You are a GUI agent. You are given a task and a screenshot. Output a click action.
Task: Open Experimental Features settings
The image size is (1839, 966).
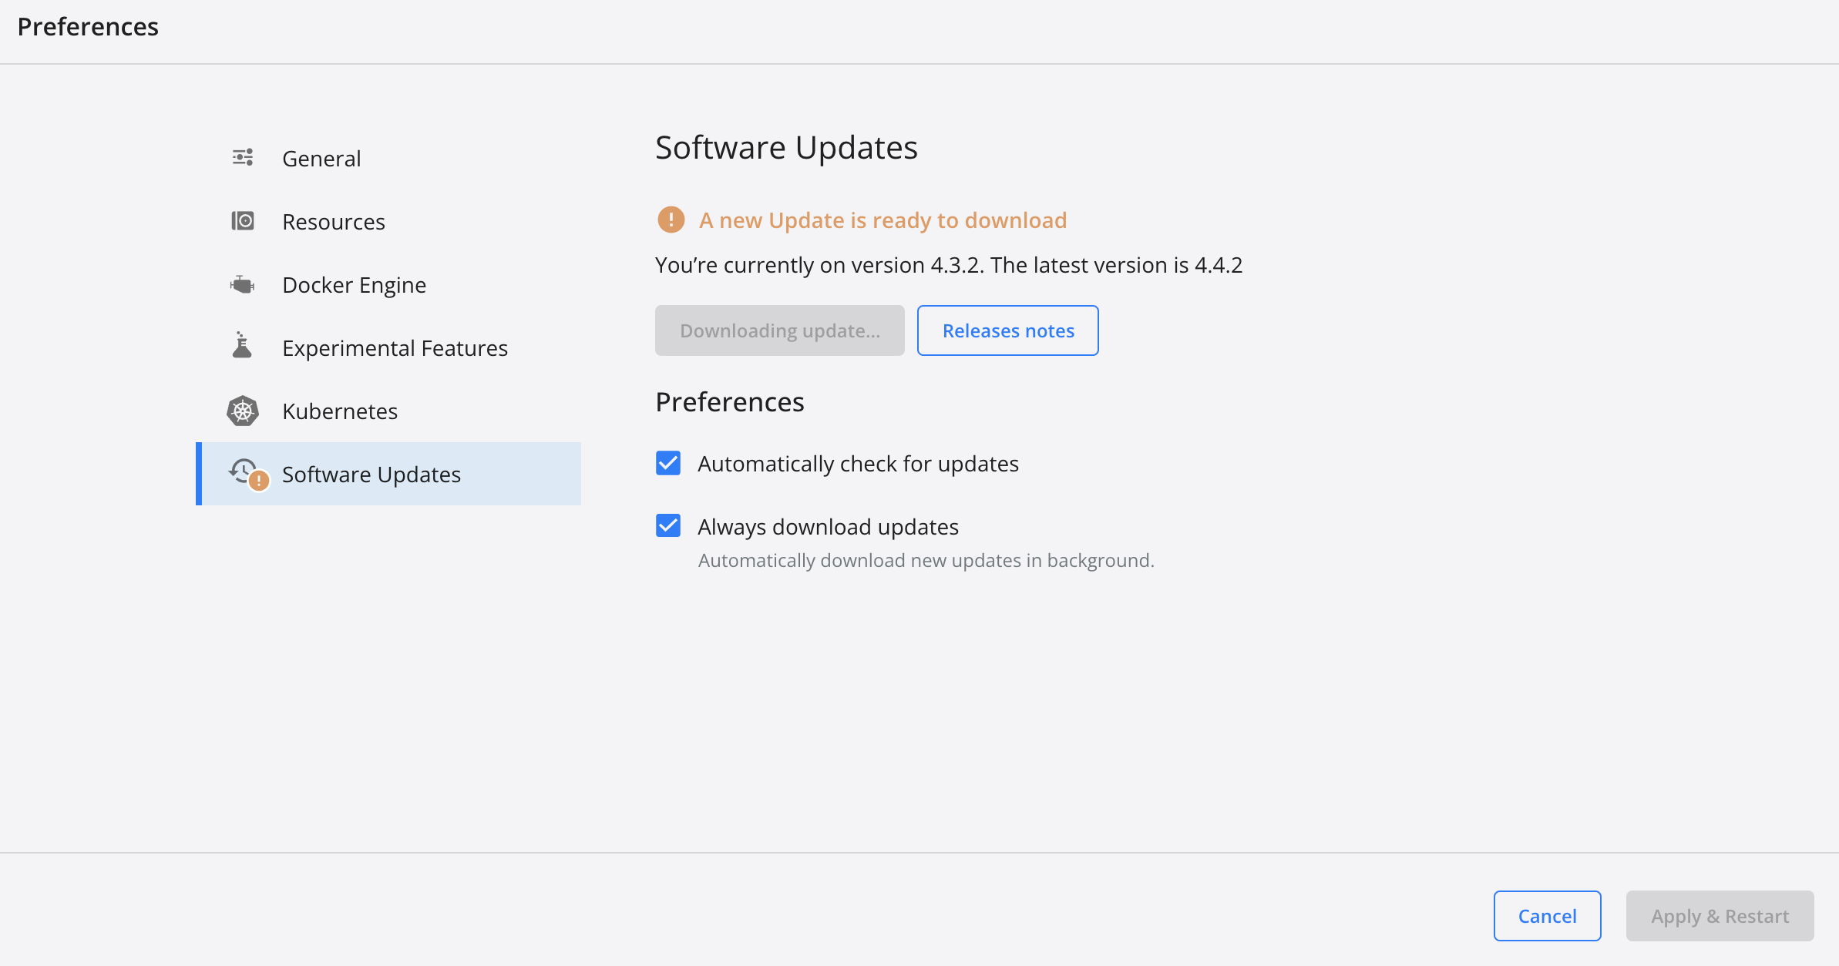pos(395,348)
